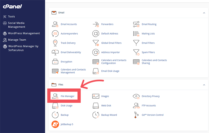Open the Autoresponders icon
The width and height of the screenshot is (209, 133).
pos(55,34)
